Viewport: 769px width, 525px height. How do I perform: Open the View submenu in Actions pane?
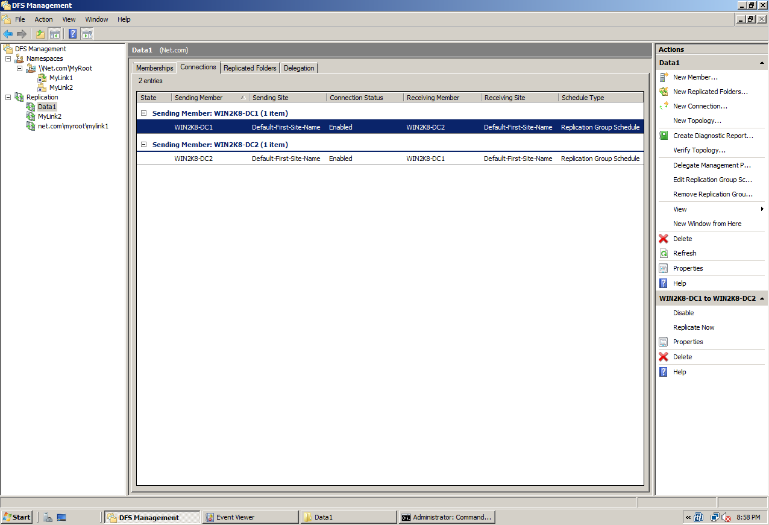coord(680,209)
